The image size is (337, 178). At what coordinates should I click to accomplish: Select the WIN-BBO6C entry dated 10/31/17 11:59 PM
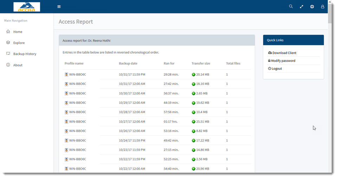[77, 75]
